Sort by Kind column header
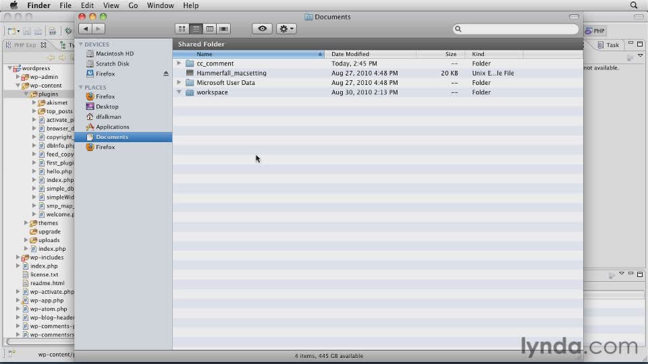 (494, 54)
